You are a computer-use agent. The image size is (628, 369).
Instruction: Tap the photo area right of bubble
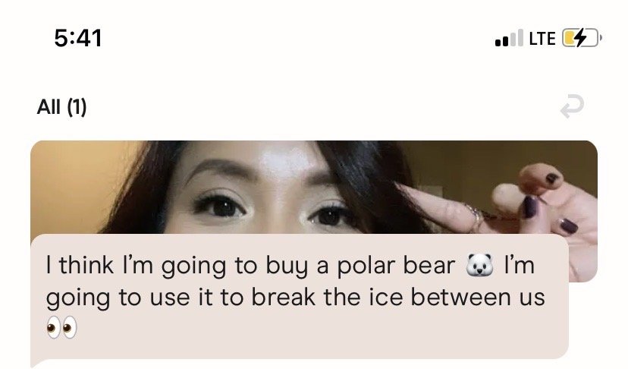tap(583, 257)
